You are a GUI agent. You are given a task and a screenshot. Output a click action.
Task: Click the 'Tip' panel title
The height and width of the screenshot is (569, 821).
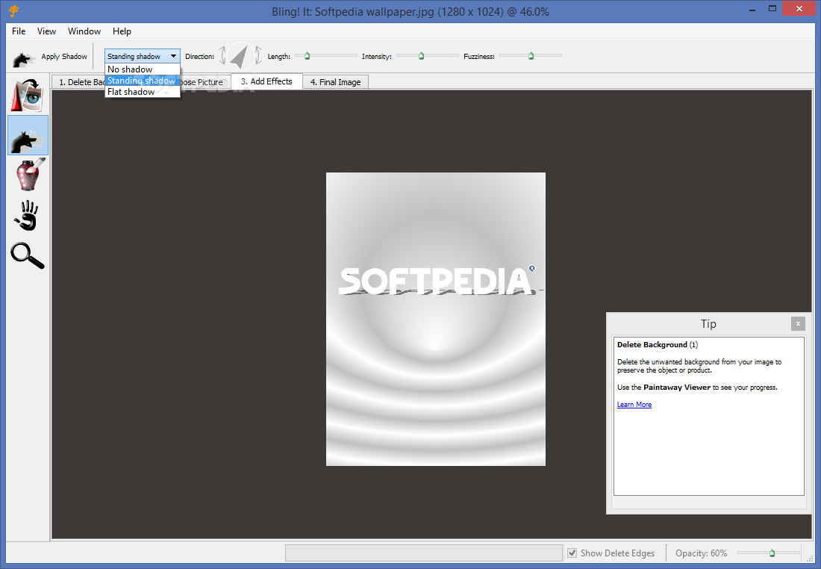pos(708,324)
